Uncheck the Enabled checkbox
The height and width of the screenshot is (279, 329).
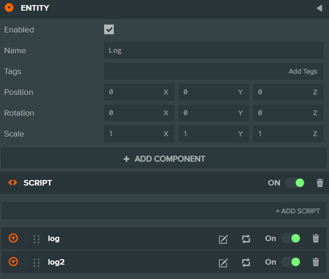[x=109, y=30]
